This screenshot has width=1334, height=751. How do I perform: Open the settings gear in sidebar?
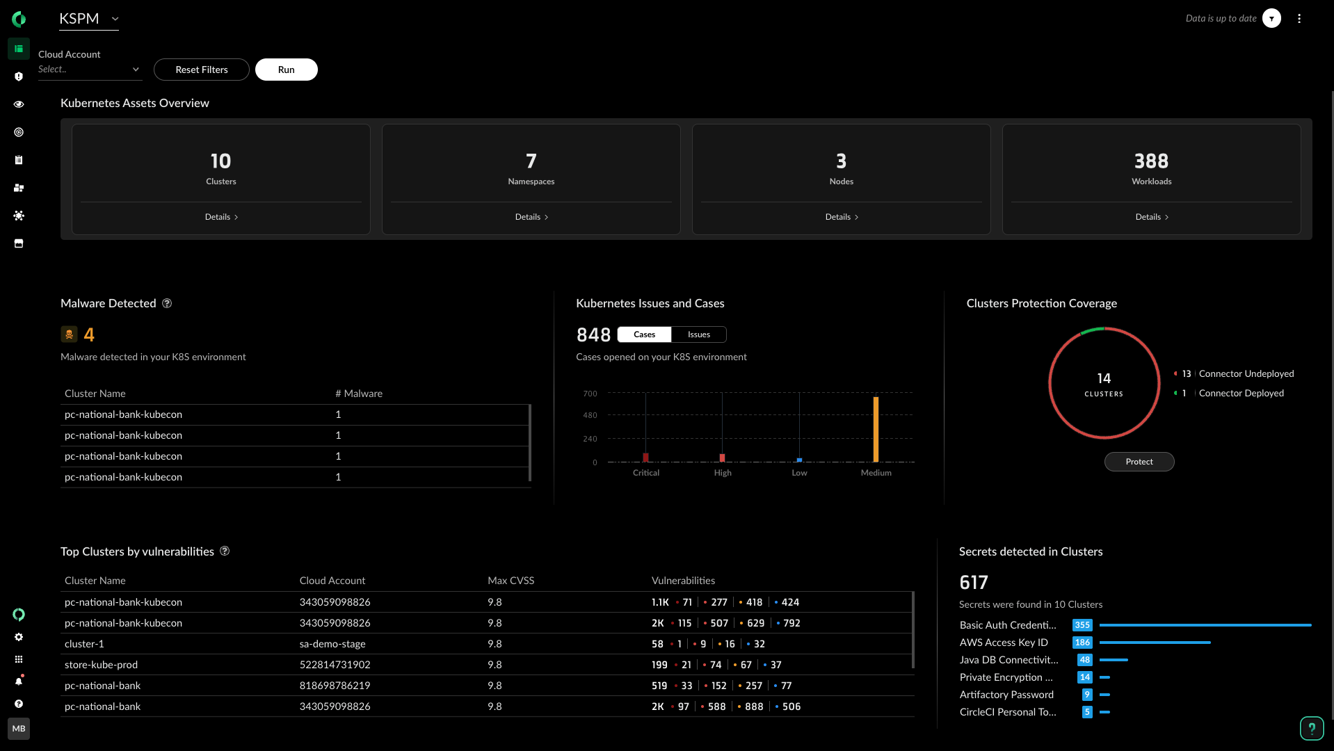(x=19, y=637)
